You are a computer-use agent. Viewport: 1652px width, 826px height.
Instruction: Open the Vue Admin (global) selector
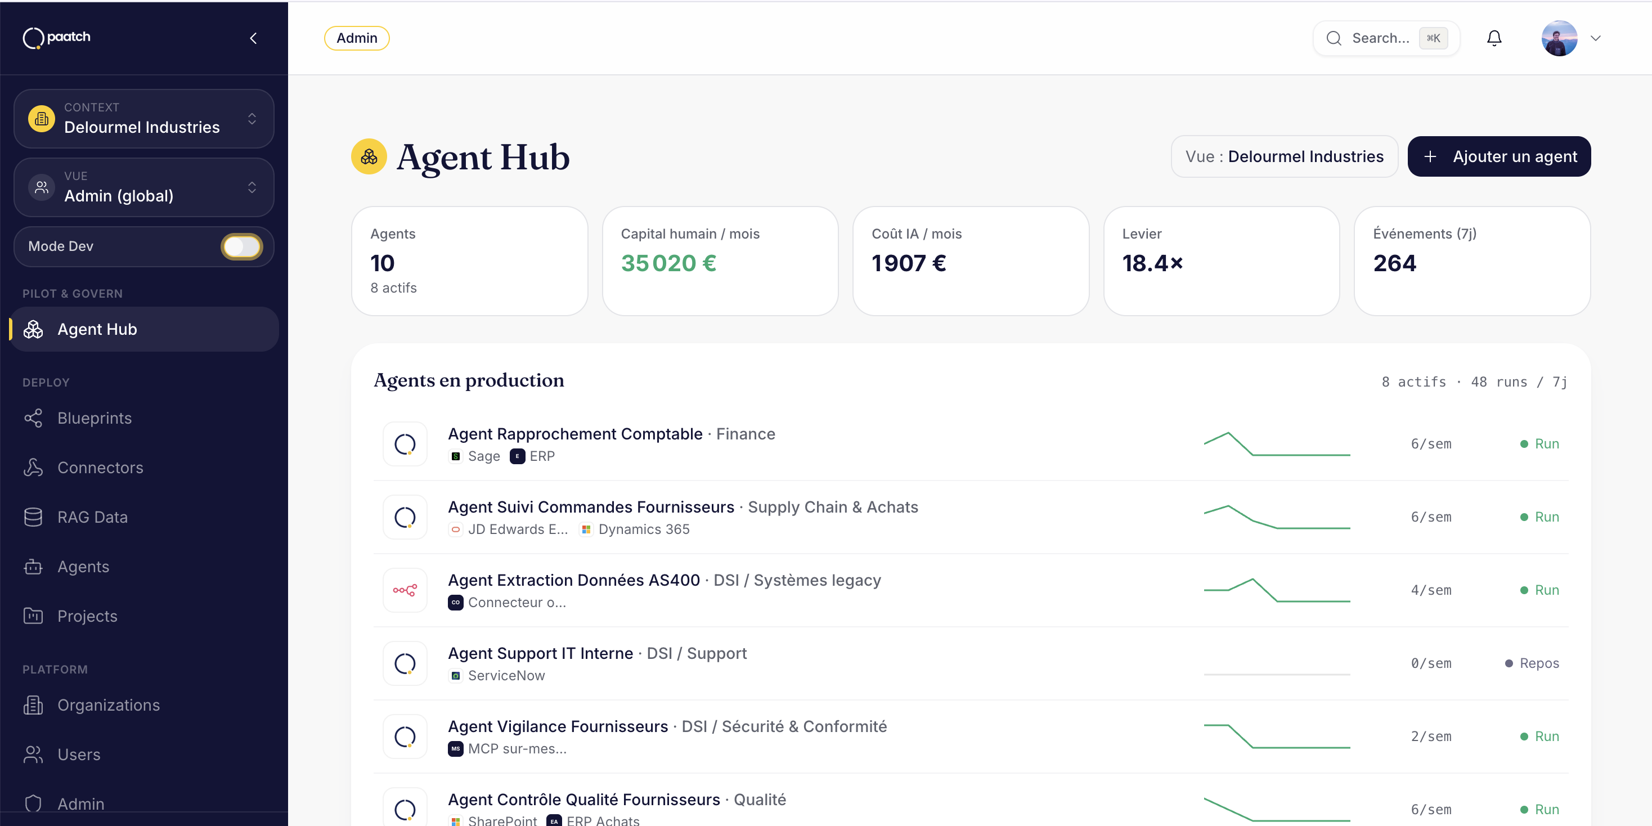143,187
